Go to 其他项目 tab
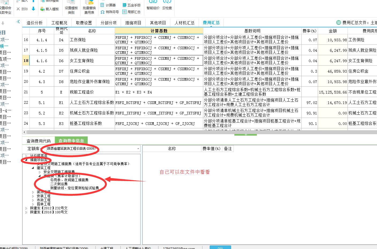The image size is (377, 249). pos(158,23)
